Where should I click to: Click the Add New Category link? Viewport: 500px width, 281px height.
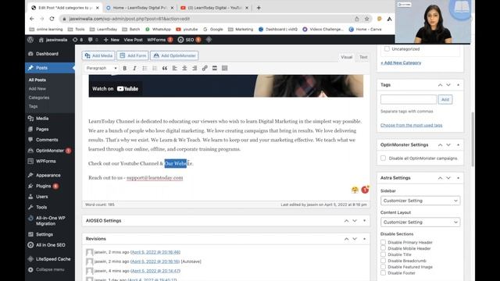click(x=401, y=62)
